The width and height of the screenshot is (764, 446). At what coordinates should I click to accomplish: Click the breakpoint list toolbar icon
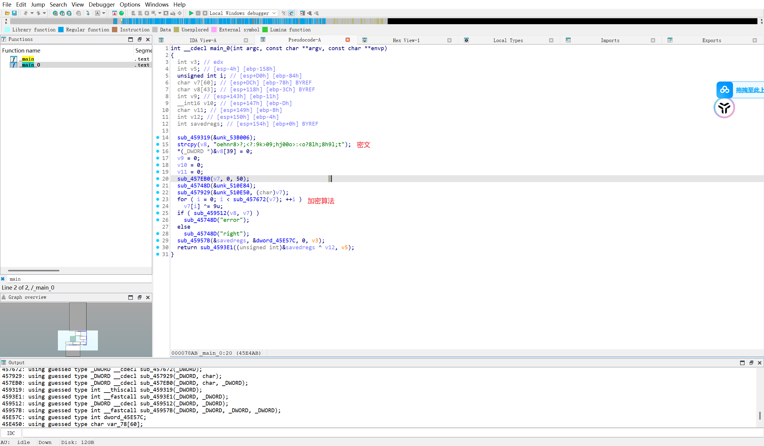pyautogui.click(x=302, y=13)
